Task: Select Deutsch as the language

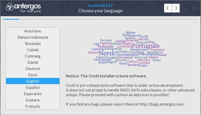Action: point(33,69)
